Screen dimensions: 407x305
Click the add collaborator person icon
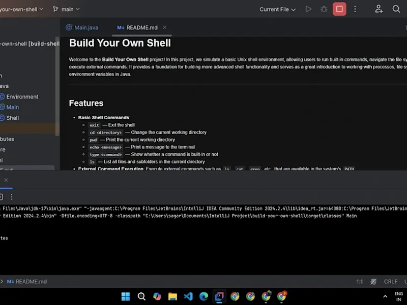379,9
